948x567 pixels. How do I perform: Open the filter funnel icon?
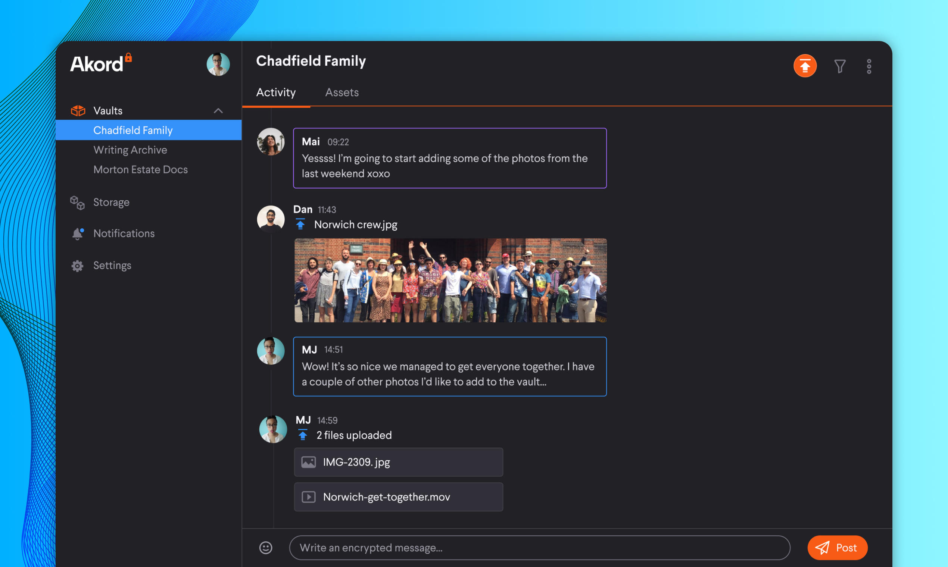coord(839,66)
